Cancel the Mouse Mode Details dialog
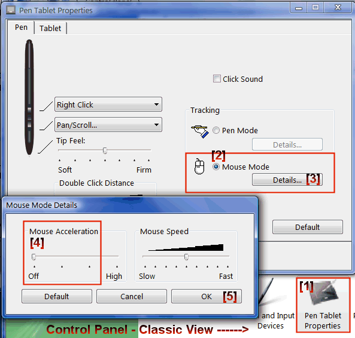The width and height of the screenshot is (355, 338). pos(132,296)
